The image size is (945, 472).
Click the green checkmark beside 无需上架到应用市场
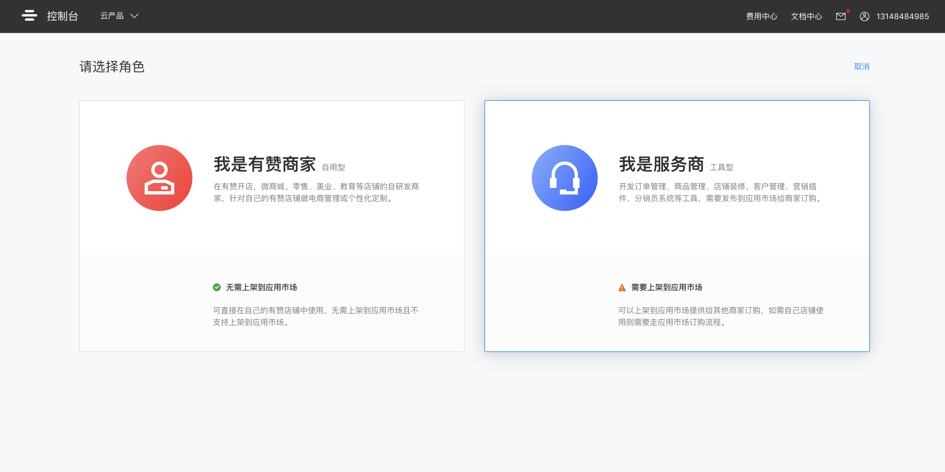pyautogui.click(x=217, y=287)
